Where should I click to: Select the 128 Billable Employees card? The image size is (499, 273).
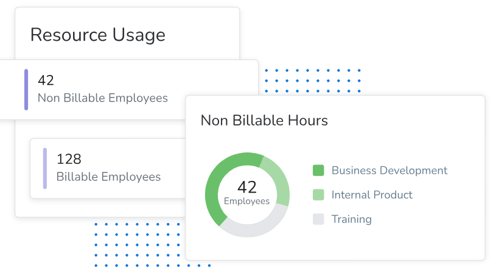click(x=108, y=168)
